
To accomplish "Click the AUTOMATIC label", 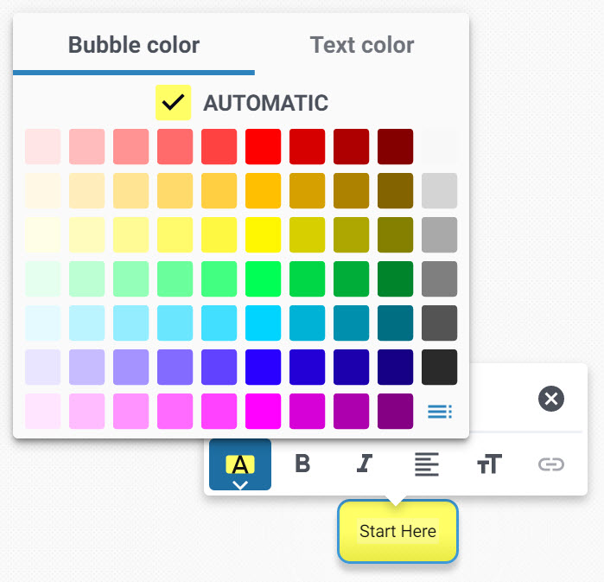I will pos(266,103).
